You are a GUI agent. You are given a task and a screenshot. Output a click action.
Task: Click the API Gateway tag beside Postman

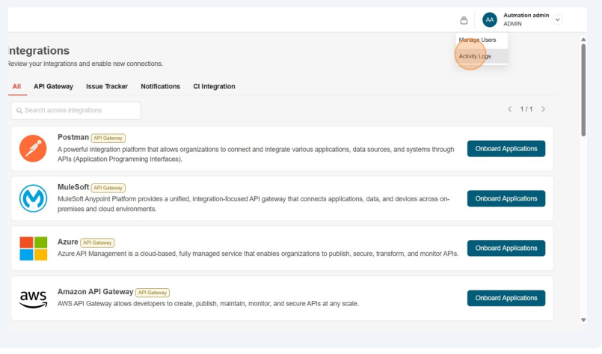(108, 138)
